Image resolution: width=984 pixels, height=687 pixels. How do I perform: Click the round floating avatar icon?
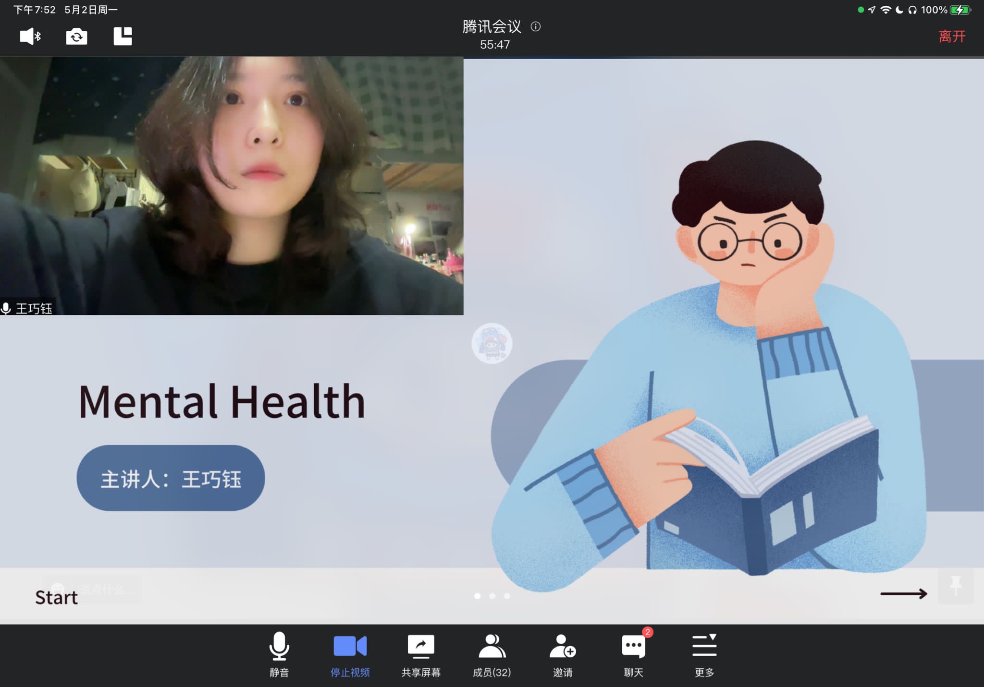[492, 343]
